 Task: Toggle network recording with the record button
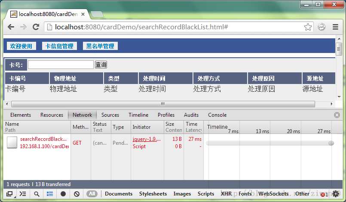pos(63,194)
